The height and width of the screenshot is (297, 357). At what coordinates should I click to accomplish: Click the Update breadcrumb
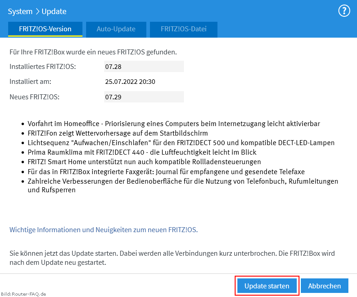[x=54, y=11]
